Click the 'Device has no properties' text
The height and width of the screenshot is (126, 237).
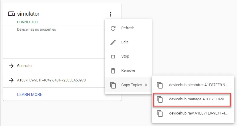click(x=36, y=30)
